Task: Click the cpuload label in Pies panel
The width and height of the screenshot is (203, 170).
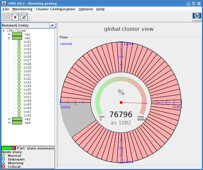Action: [66, 44]
